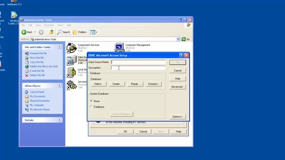Screen dimensions: 285x160
Task: Select the Data Sources shortcut icon
Action: pos(71,60)
